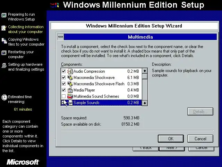Click the component list scrollbar thumb
222x167 pixels.
145,77
